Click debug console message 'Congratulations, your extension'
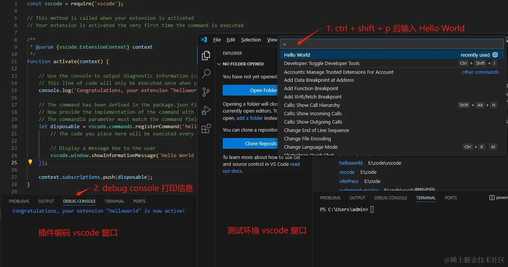This screenshot has width=508, height=267. pyautogui.click(x=98, y=211)
